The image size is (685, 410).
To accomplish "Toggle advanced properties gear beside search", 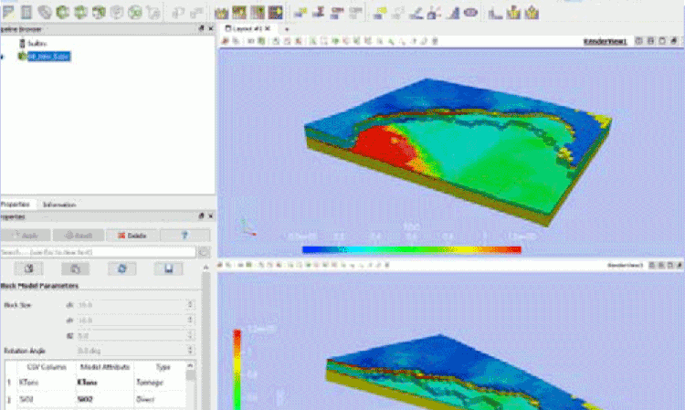I will coord(205,251).
